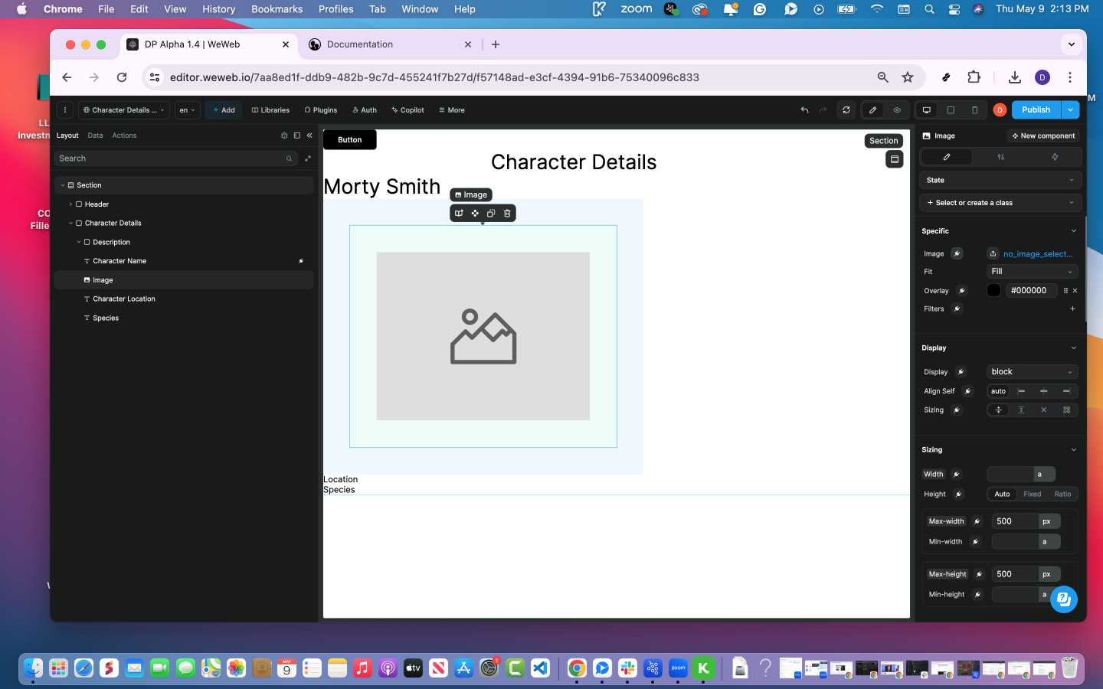The height and width of the screenshot is (689, 1103).
Task: Open the Display dropdown showing block
Action: [x=1032, y=372]
